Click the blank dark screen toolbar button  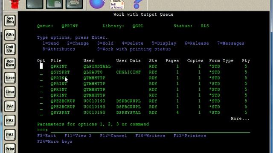(x=35, y=4)
